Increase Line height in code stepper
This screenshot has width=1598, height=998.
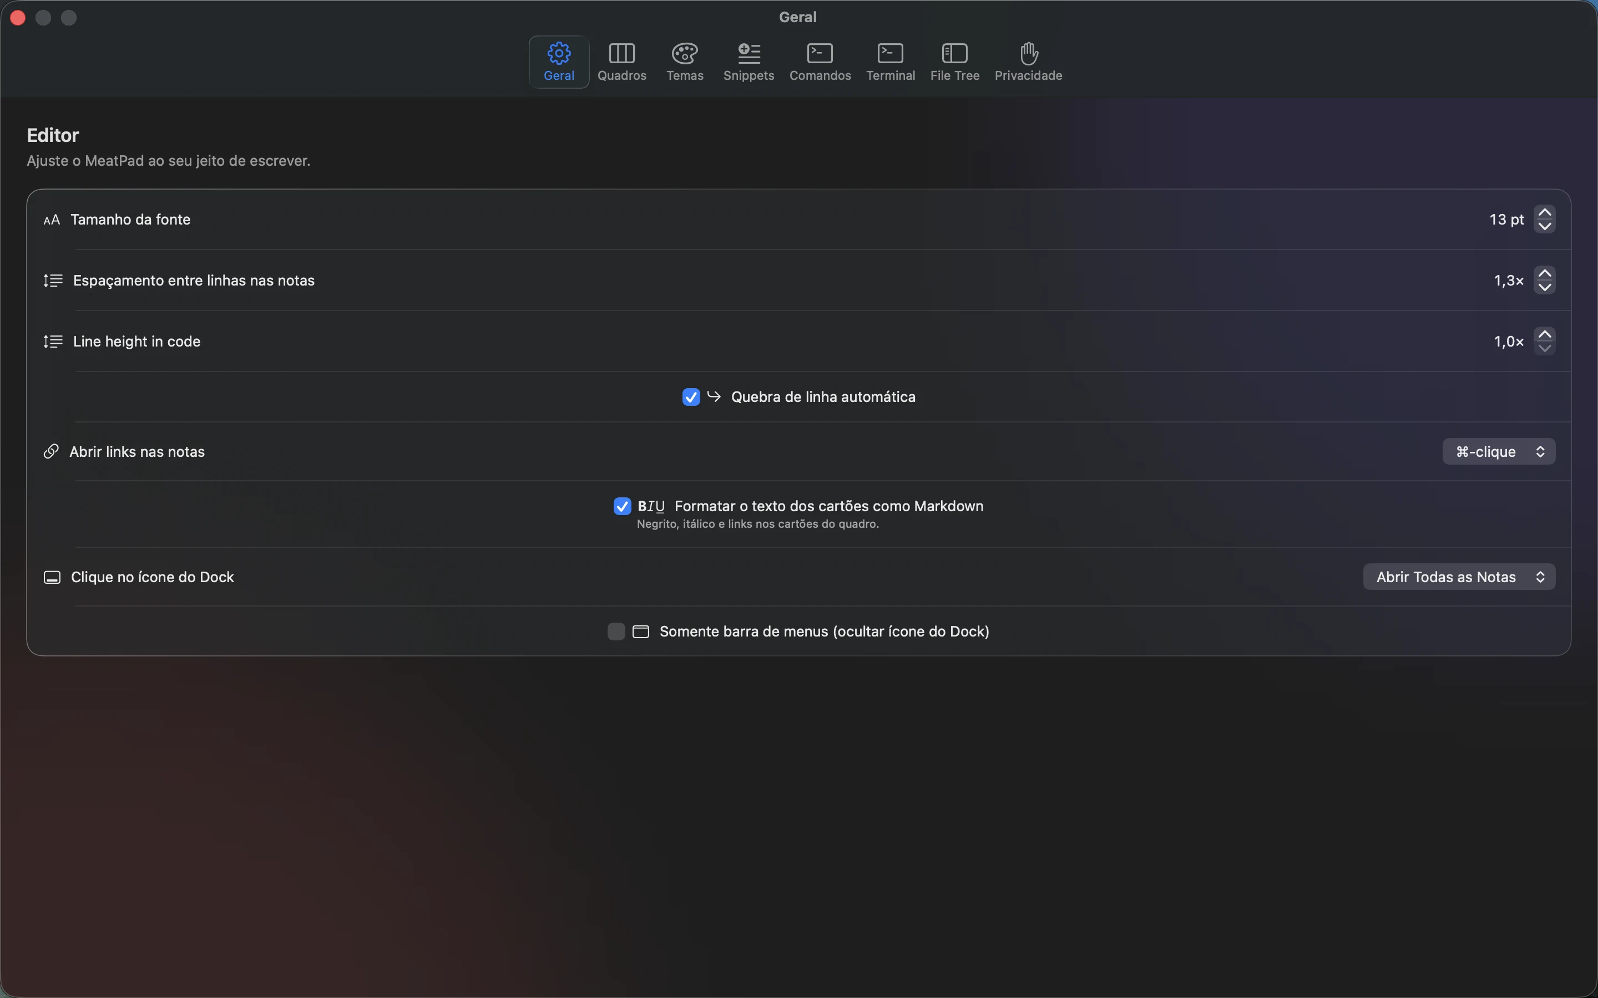(1544, 335)
